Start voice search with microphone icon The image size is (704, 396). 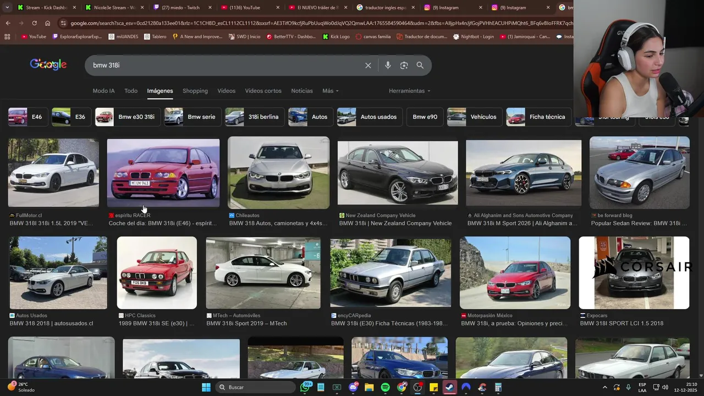click(388, 65)
